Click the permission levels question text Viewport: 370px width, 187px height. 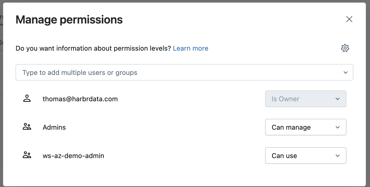(x=93, y=48)
